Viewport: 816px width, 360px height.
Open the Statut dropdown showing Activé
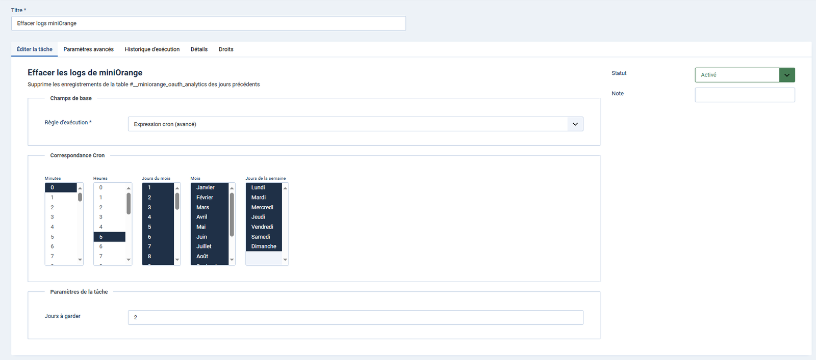click(744, 75)
